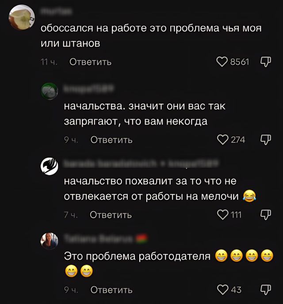Click 'Ответить' under the top comment
Screen dimensions: 283x304
(90, 62)
